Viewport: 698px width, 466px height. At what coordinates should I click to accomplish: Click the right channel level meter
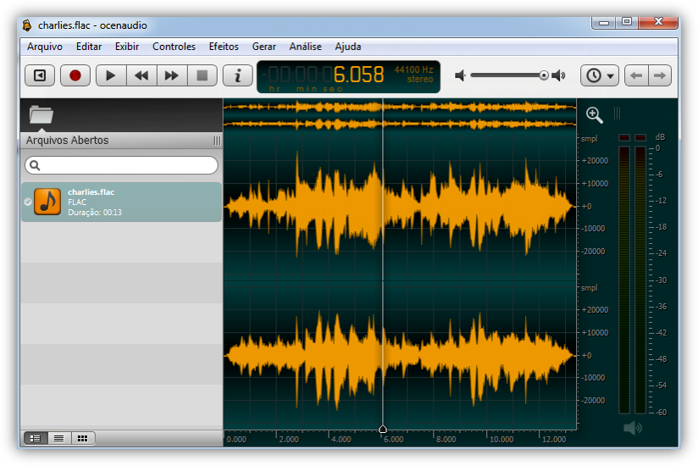tap(640, 280)
